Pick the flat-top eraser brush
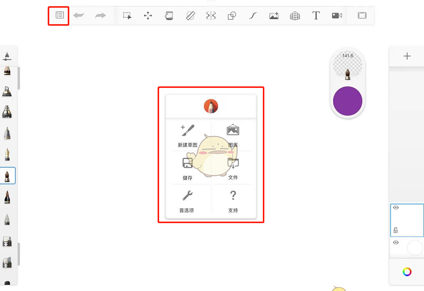The height and width of the screenshot is (291, 424). click(x=7, y=241)
